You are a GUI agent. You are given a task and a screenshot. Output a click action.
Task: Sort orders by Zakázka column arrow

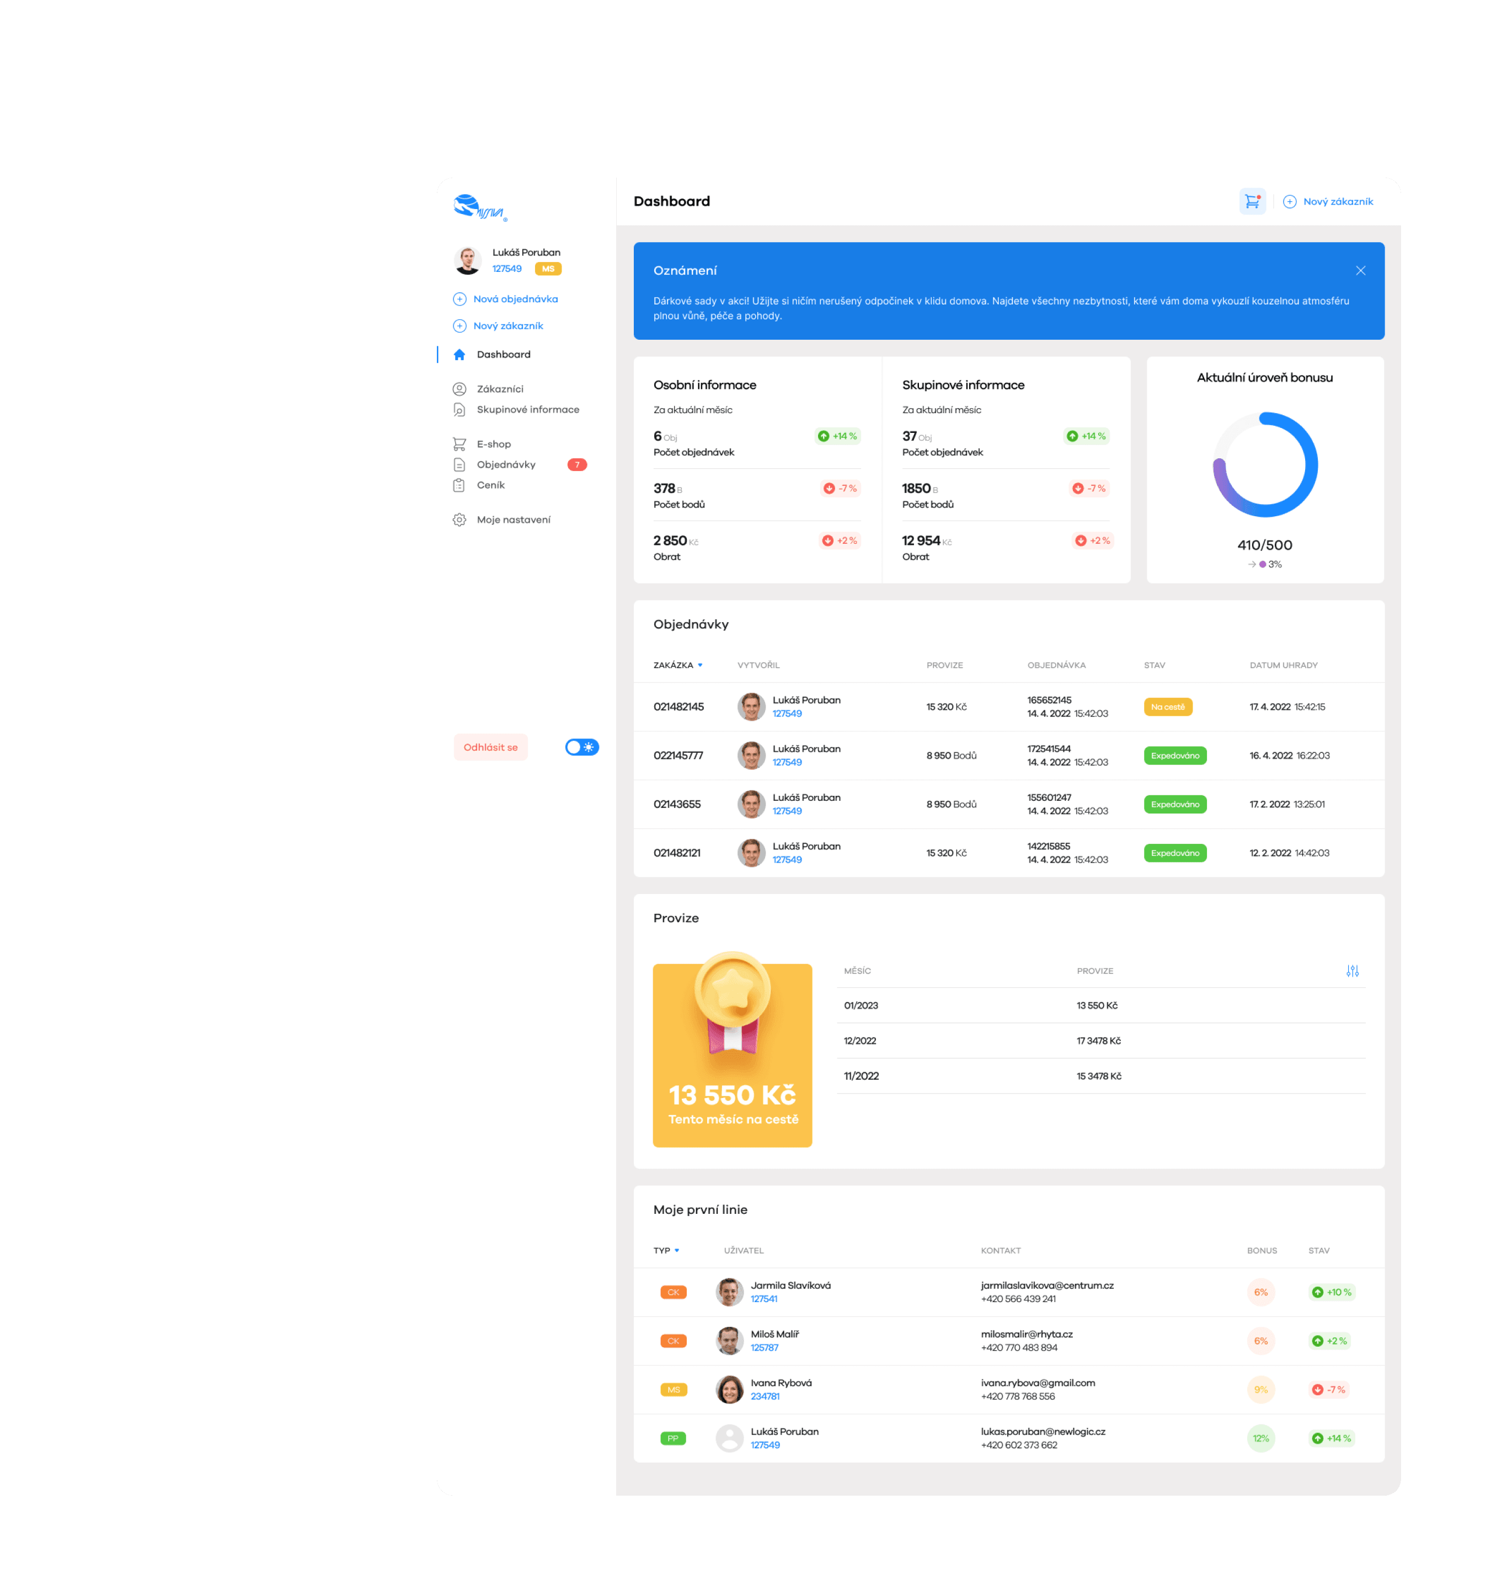coord(699,665)
